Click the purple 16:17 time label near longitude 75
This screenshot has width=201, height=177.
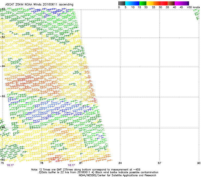10,165
